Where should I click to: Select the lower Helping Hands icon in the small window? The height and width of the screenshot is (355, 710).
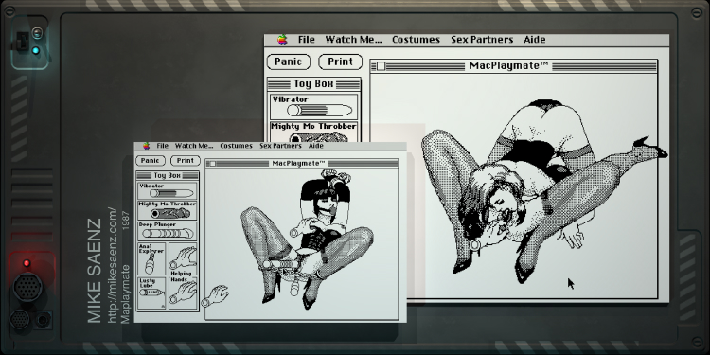[x=183, y=293]
